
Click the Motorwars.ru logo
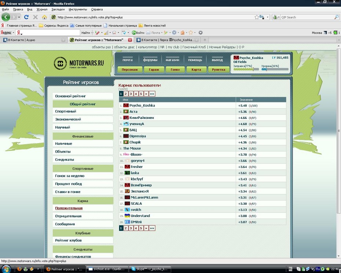(x=79, y=63)
